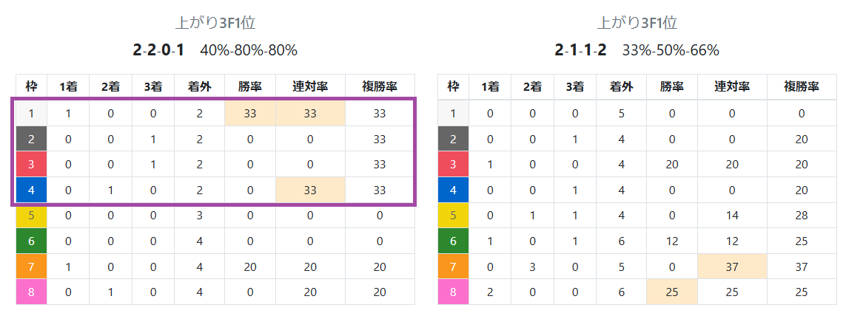Select the green frame 6 cell in right table
This screenshot has height=316, width=846.
453,241
